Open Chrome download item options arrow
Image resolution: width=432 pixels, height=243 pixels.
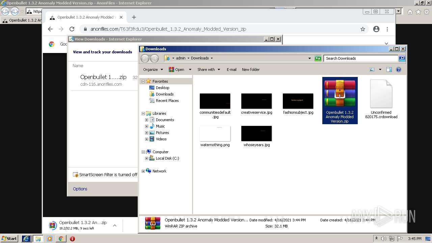(115, 225)
